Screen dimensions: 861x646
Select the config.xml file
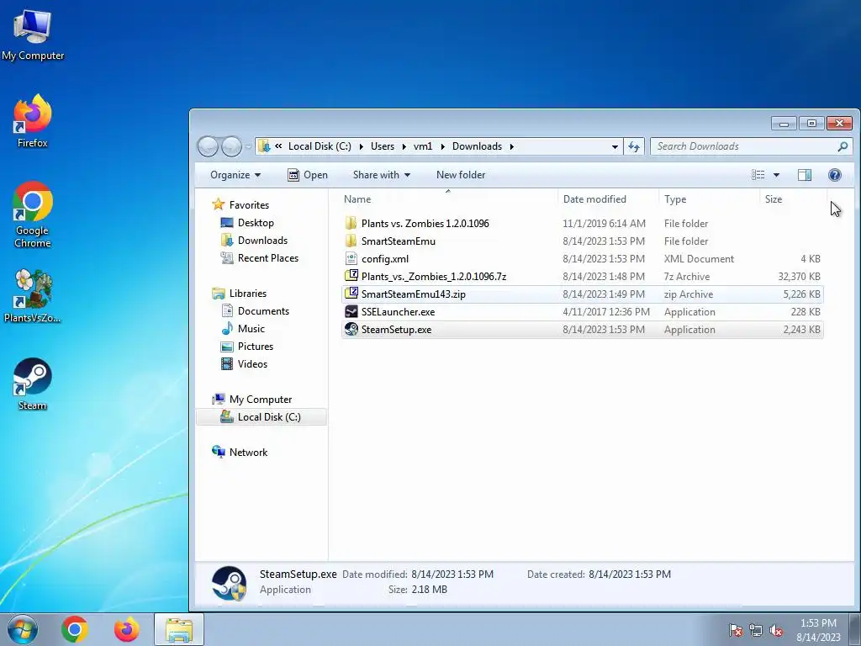click(x=582, y=259)
